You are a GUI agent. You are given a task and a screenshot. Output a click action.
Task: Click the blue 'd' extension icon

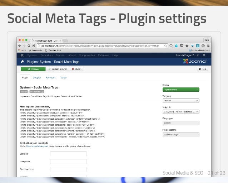click(x=198, y=46)
